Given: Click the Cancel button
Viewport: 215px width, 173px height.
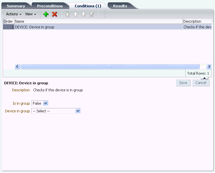Looking at the screenshot, I should coord(201,83).
